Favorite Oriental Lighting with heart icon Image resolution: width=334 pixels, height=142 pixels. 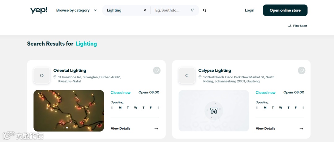coord(157,71)
